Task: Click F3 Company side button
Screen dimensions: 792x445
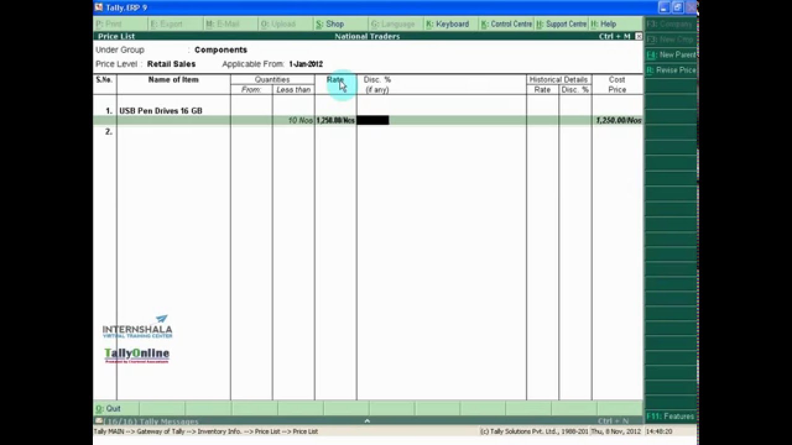Action: pyautogui.click(x=671, y=24)
